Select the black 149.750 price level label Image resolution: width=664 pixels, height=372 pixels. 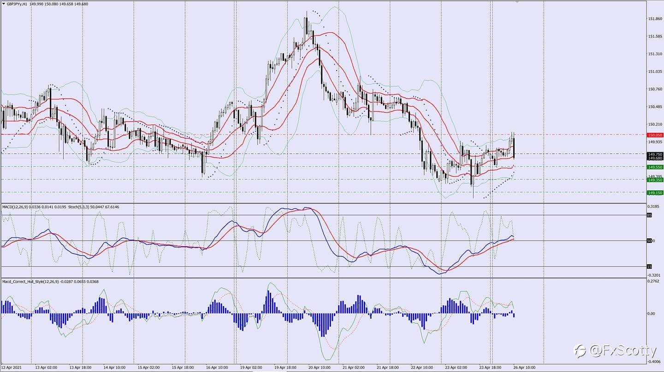coord(655,154)
